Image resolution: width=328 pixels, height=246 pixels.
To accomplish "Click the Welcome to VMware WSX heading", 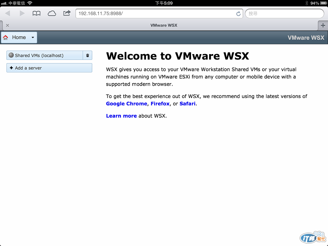I will [178, 56].
